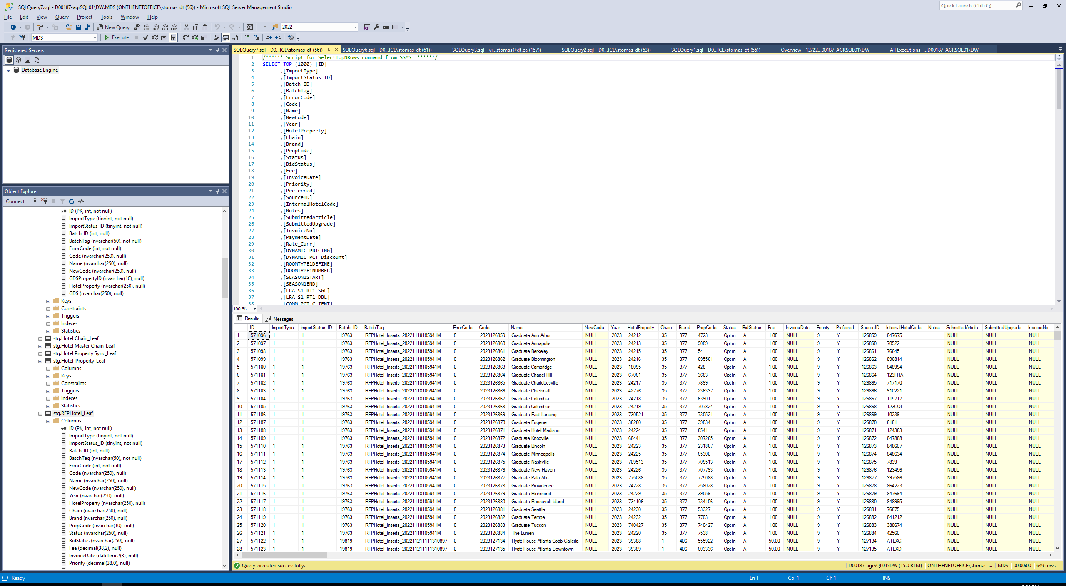This screenshot has height=586, width=1066.
Task: Refresh the Object Explorer
Action: 72,201
